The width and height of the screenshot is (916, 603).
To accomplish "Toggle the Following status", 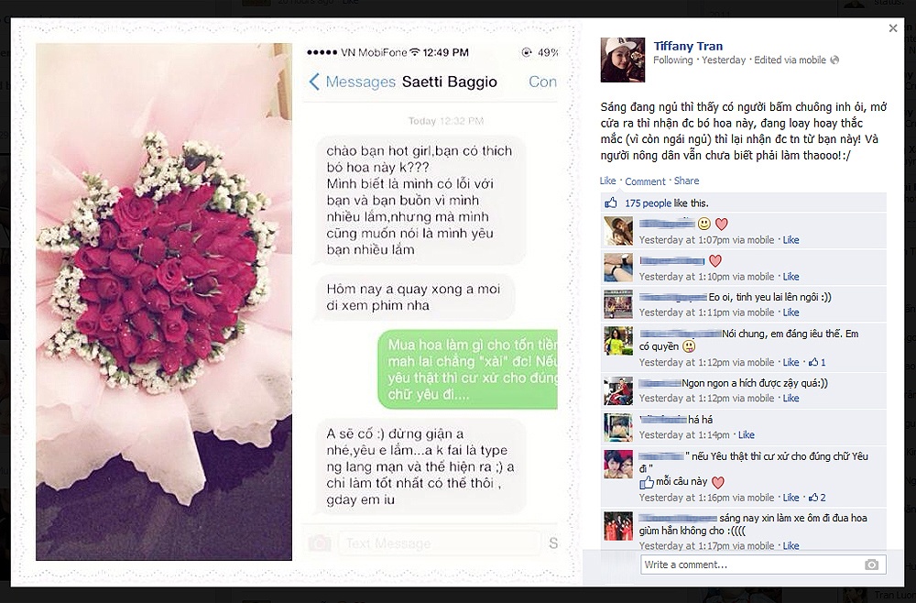I will (673, 60).
